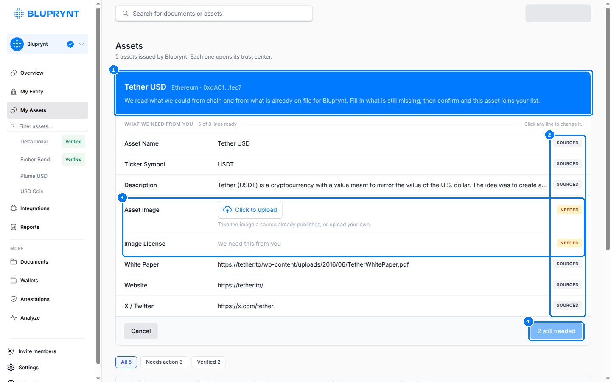Click the Reports chart icon
This screenshot has height=382, width=611.
coord(14,227)
